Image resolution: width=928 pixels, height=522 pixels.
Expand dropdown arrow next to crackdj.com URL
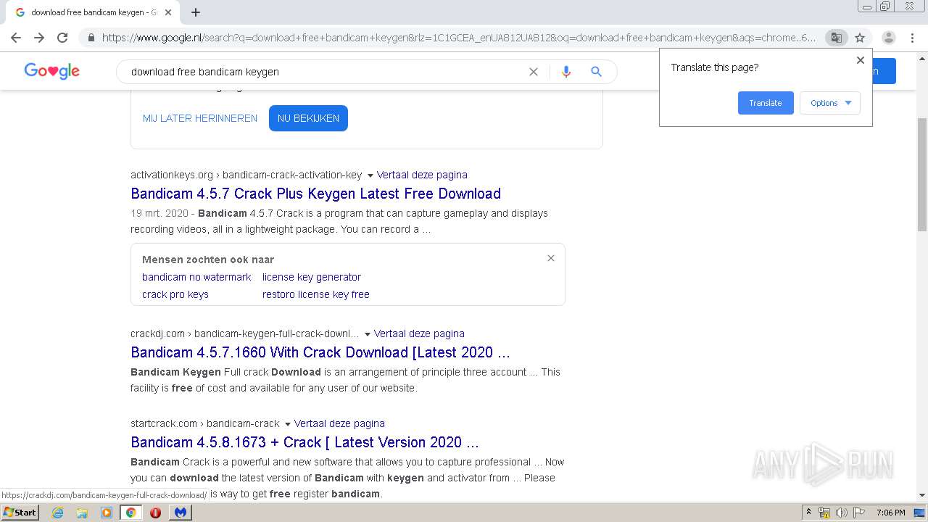(367, 334)
